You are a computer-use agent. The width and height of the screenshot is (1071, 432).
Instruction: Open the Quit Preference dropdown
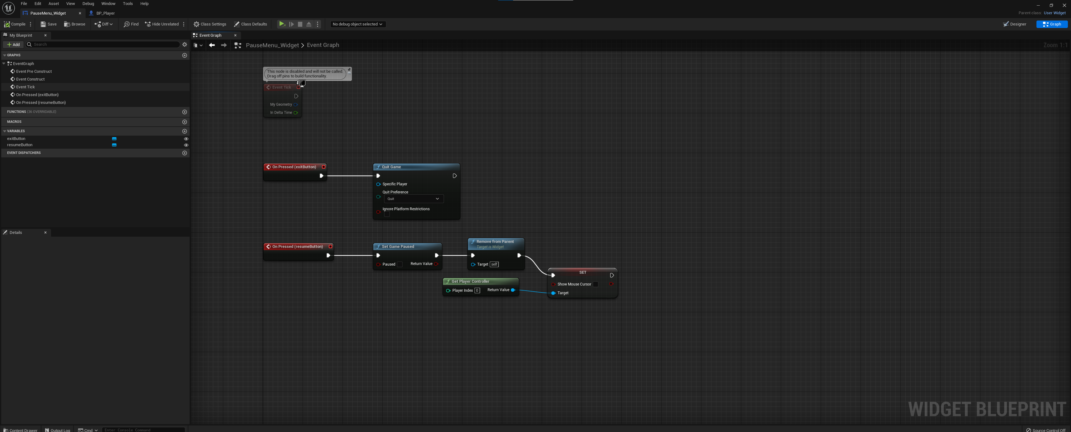point(414,198)
